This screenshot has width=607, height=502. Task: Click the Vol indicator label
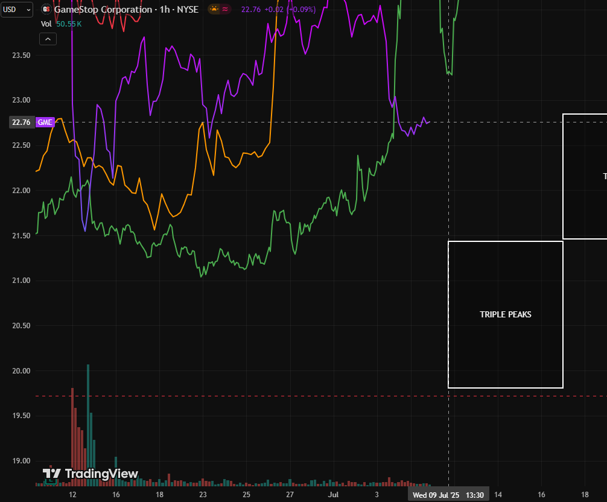46,24
